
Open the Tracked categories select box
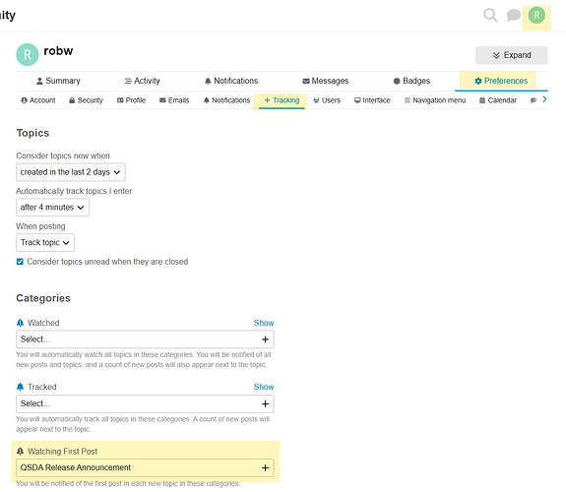pyautogui.click(x=145, y=403)
